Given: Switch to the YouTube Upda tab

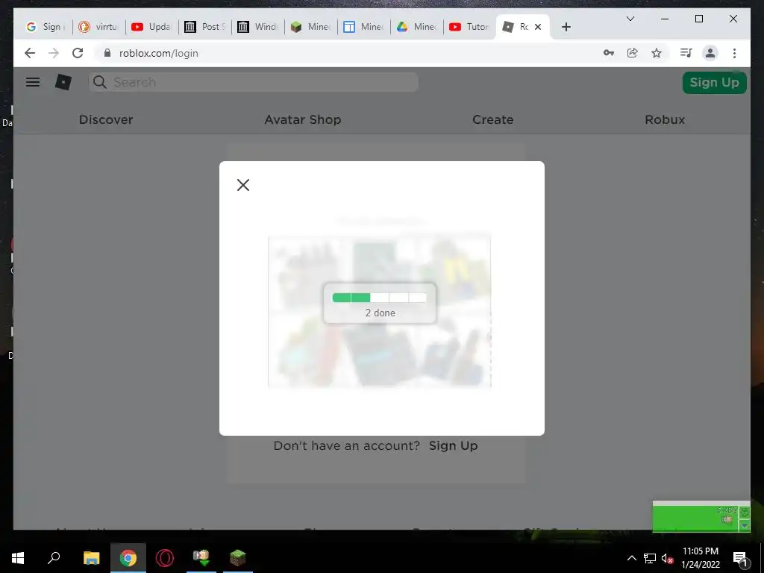Looking at the screenshot, I should pos(151,27).
